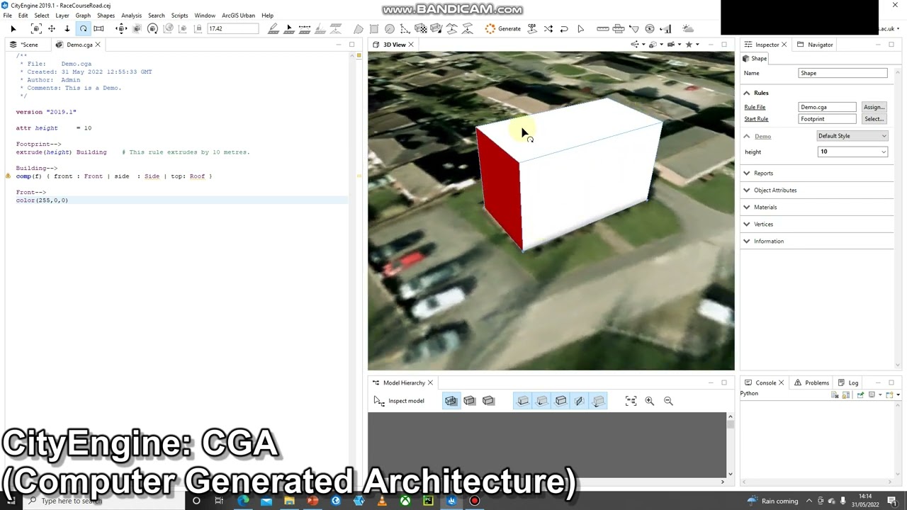Screen dimensions: 907x510
Task: Switch to the Navigator tab
Action: (815, 45)
